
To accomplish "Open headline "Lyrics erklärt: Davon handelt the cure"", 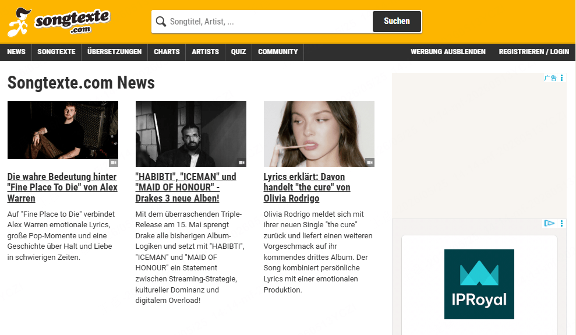I will point(307,188).
